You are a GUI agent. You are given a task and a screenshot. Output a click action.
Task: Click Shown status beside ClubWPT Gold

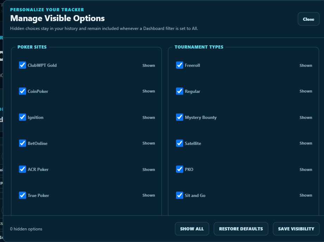pyautogui.click(x=149, y=65)
